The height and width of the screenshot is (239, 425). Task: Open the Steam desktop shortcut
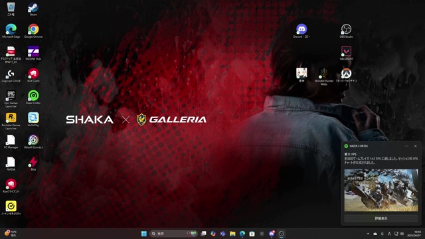coord(33,9)
